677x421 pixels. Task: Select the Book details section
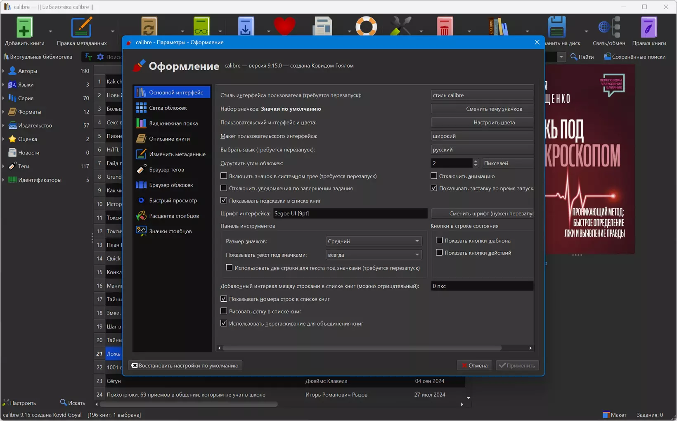pos(172,139)
